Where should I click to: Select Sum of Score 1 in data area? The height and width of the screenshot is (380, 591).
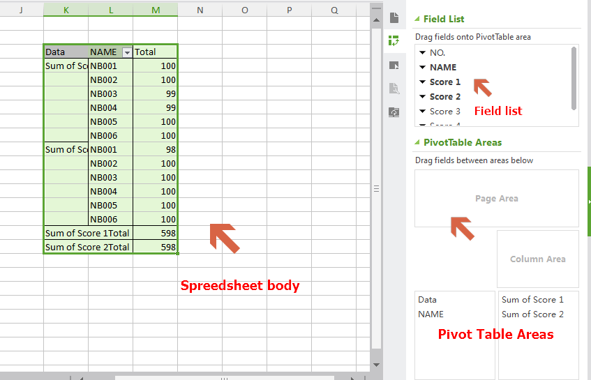tap(532, 300)
